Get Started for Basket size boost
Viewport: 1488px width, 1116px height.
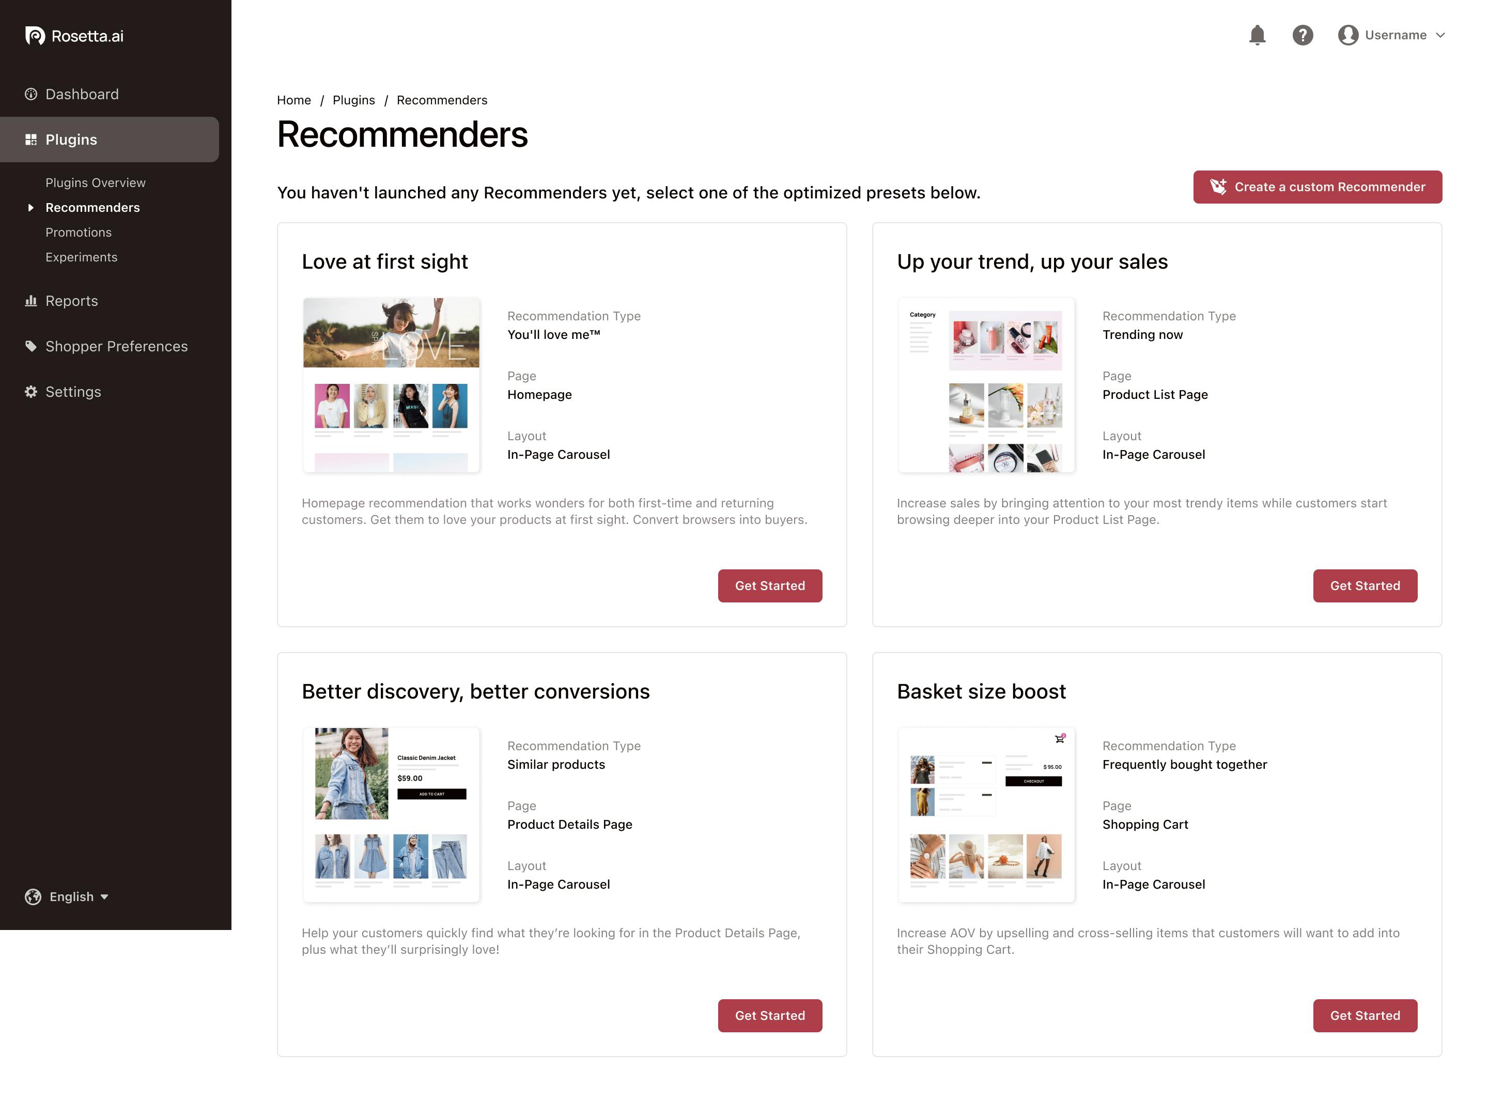tap(1364, 1015)
